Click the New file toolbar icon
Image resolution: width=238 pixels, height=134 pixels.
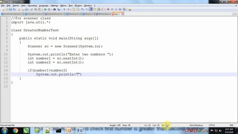(3, 9)
